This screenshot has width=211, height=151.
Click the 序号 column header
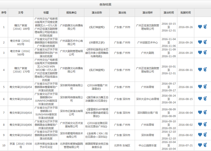[x=4, y=13]
